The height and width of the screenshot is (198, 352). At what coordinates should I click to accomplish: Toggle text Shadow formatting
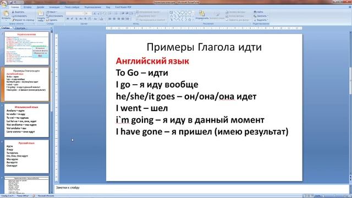pos(85,19)
